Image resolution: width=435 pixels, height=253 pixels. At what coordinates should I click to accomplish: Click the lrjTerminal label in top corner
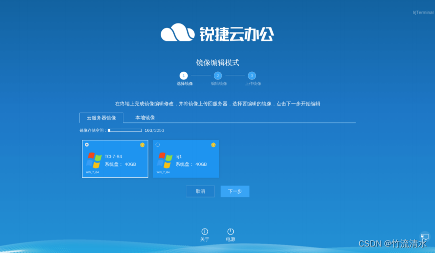[423, 12]
